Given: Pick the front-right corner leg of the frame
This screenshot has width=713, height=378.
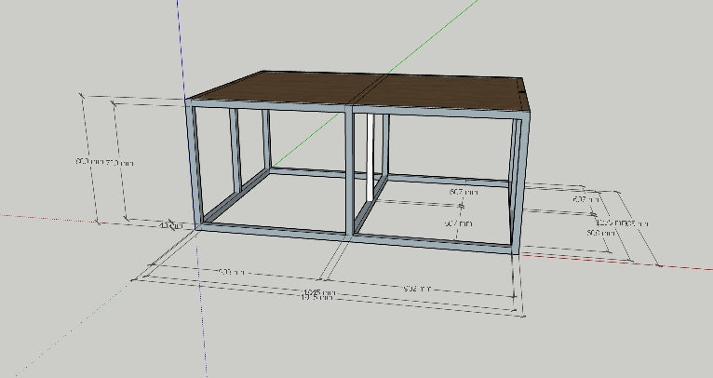Looking at the screenshot, I should pos(521,182).
